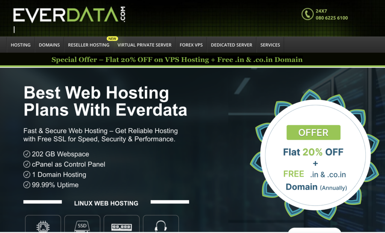Click the 080 6225 6100 phone number
385x233 pixels.
tap(332, 18)
